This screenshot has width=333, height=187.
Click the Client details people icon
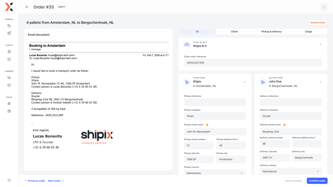187,44
